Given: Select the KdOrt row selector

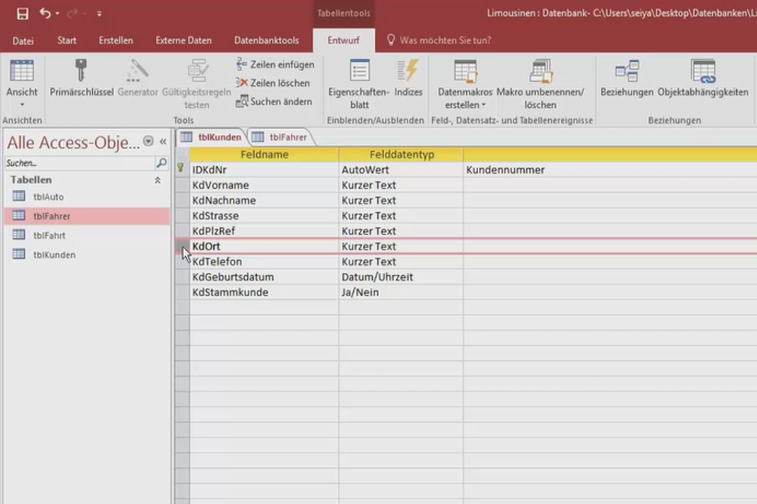Looking at the screenshot, I should [x=182, y=246].
